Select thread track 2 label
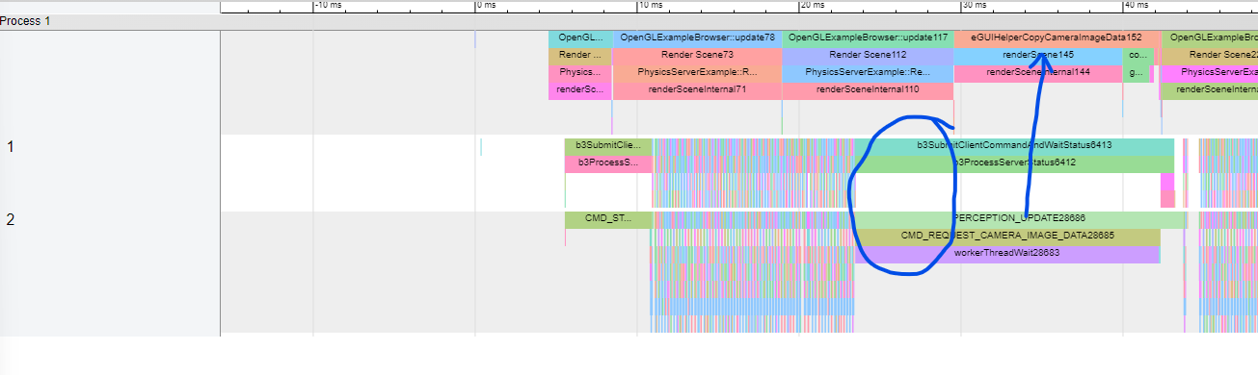1258x375 pixels. coord(11,220)
